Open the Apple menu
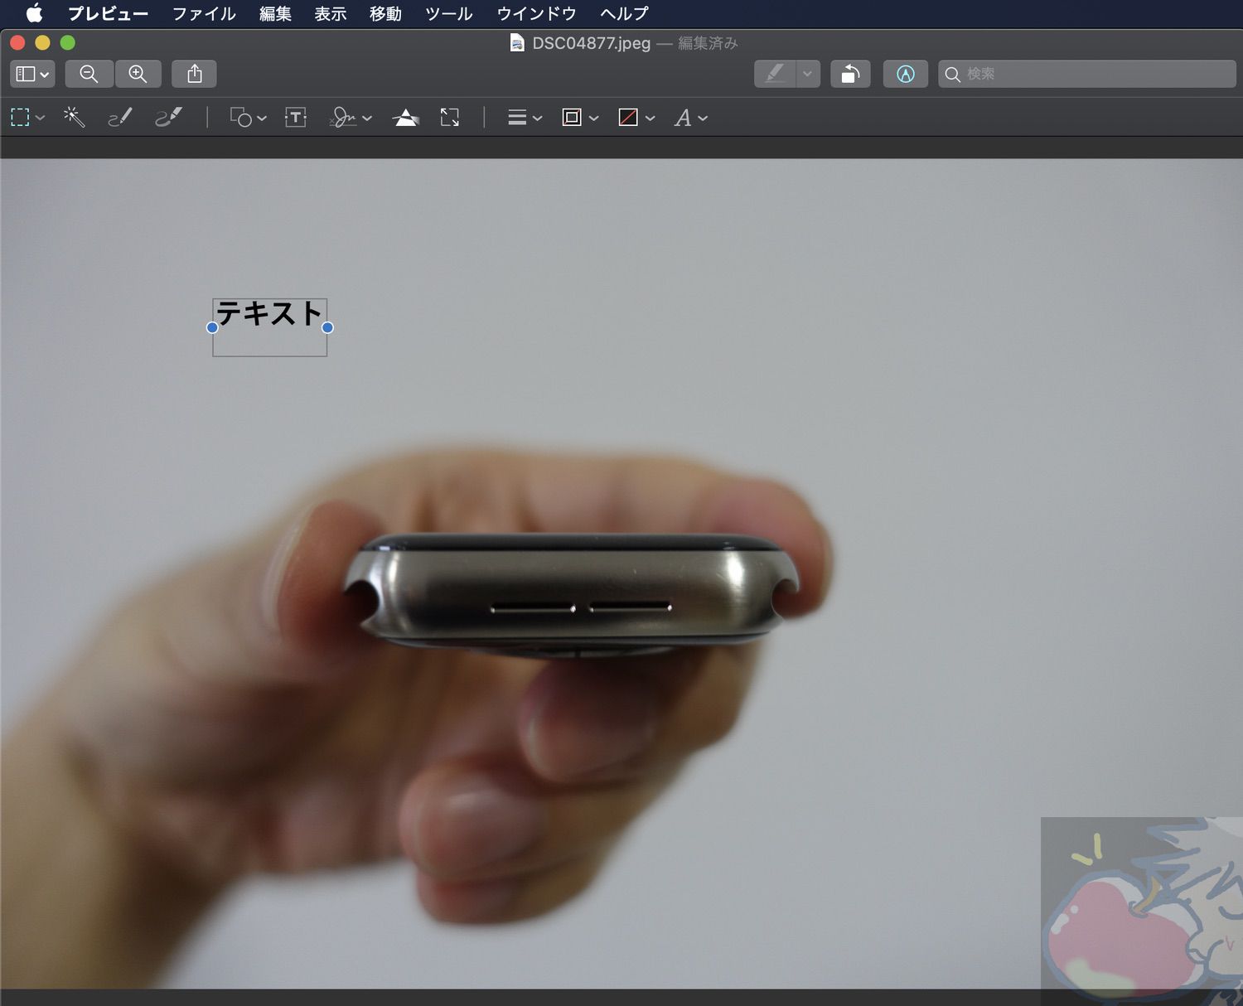 click(x=34, y=13)
